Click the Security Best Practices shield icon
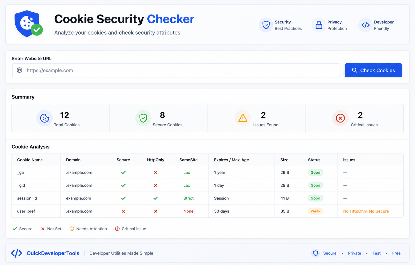The width and height of the screenshot is (415, 265). 266,25
